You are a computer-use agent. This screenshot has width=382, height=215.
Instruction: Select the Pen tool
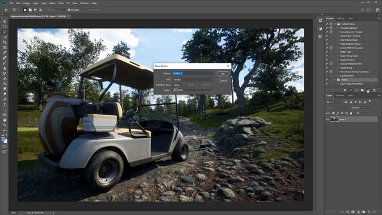click(x=4, y=99)
